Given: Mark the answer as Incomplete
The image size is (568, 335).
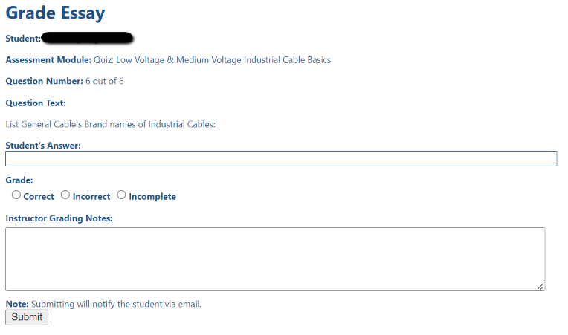Looking at the screenshot, I should click(121, 195).
